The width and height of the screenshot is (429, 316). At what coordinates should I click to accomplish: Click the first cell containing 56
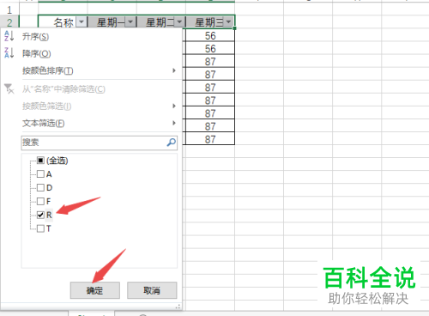[210, 35]
